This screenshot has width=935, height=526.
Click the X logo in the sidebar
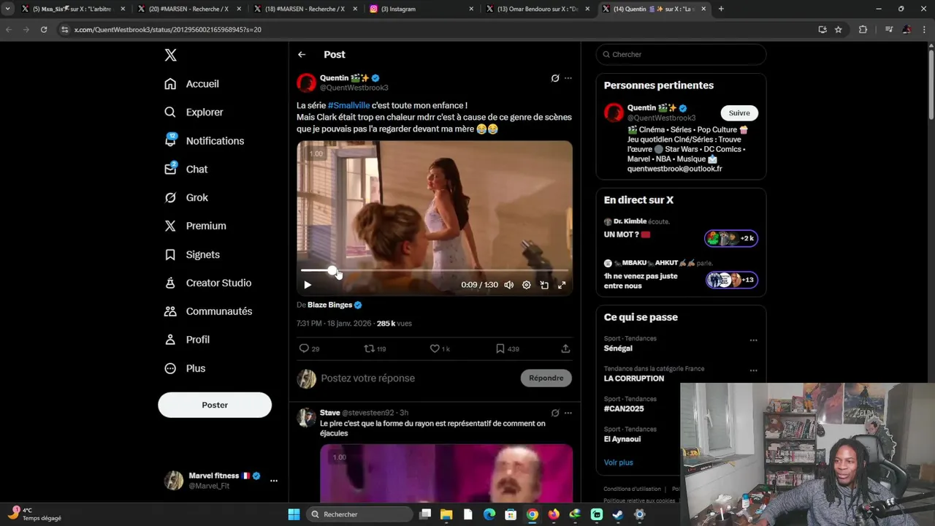[x=170, y=55]
